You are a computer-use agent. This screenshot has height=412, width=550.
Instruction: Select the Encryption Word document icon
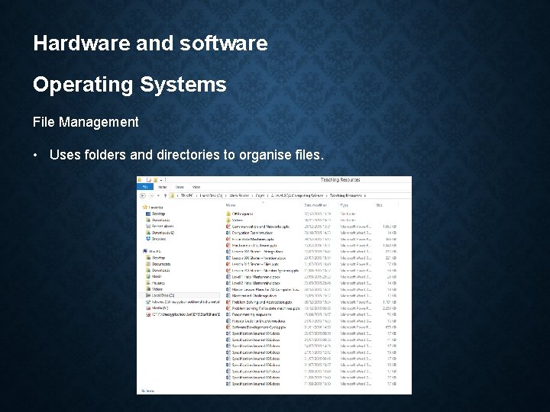click(x=228, y=233)
